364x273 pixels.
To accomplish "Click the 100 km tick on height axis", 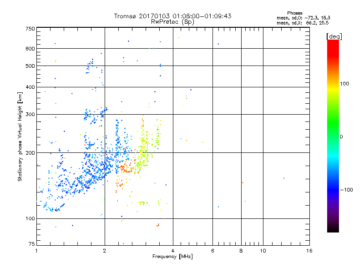I will click(30, 218).
